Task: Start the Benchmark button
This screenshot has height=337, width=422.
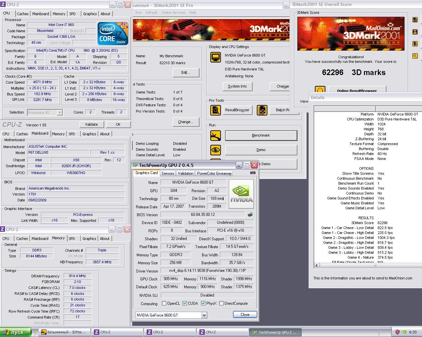Action: coord(261,135)
